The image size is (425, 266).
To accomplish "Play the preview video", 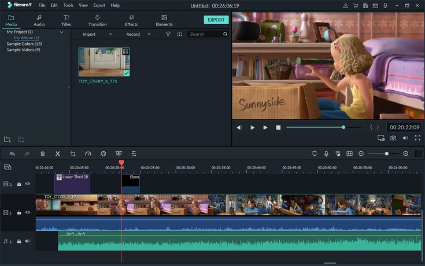I will coord(265,128).
